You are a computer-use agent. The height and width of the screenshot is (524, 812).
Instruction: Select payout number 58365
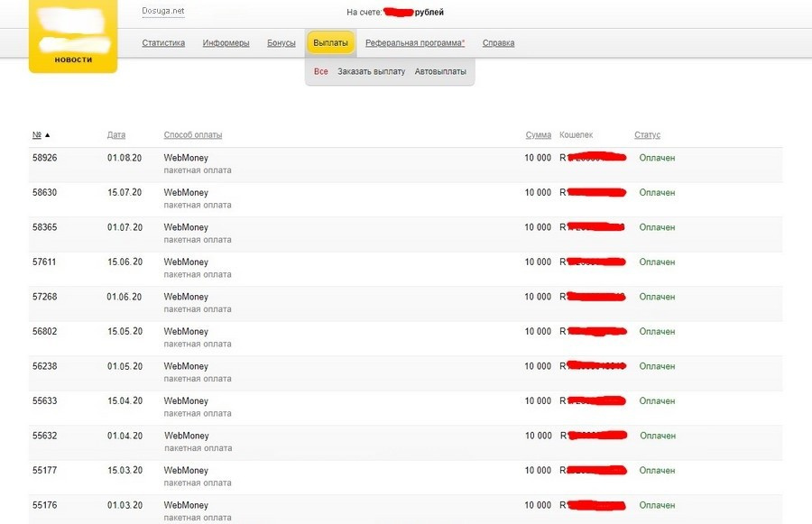(44, 226)
